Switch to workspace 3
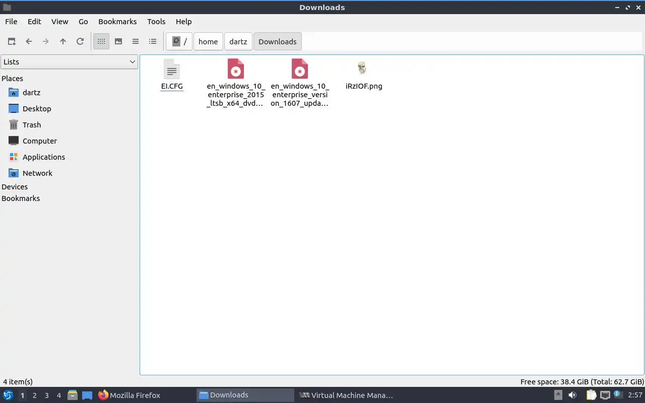This screenshot has width=645, height=403. [46, 395]
